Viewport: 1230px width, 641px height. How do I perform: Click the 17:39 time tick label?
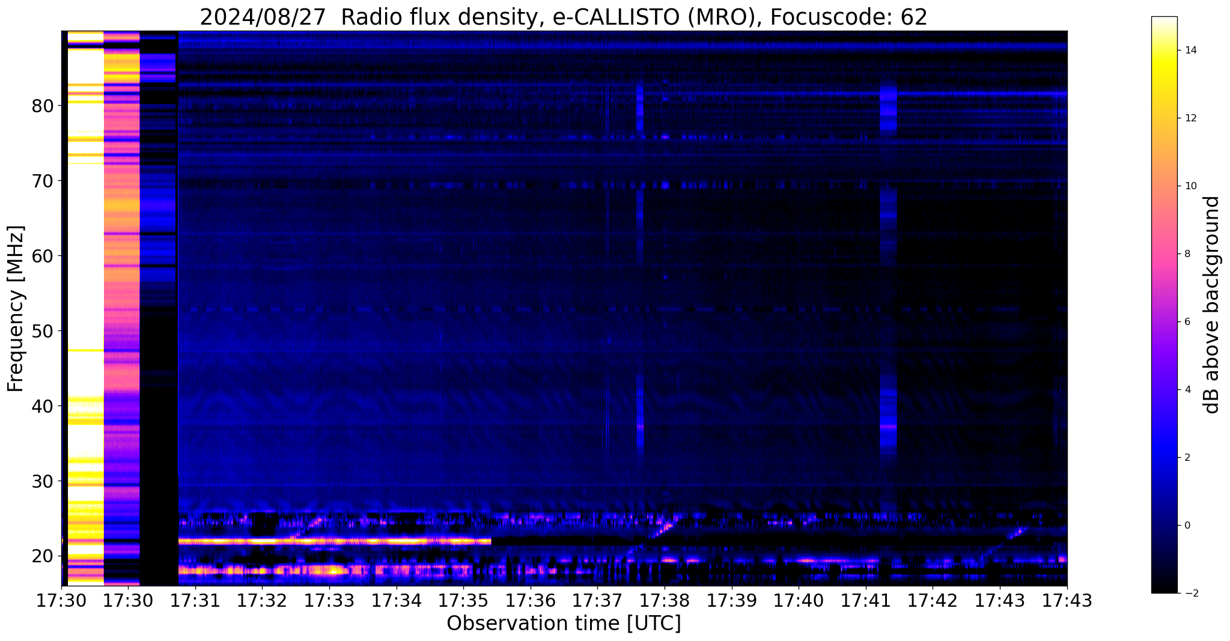[x=731, y=600]
